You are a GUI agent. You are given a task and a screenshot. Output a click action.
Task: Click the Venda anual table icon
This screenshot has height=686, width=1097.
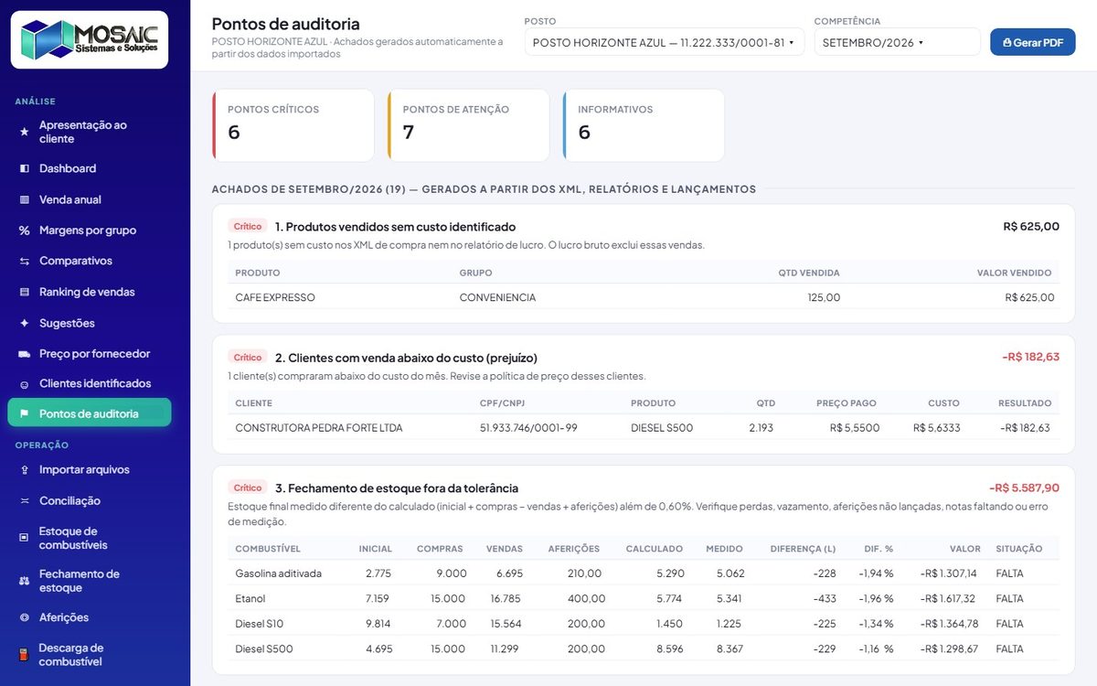point(25,199)
